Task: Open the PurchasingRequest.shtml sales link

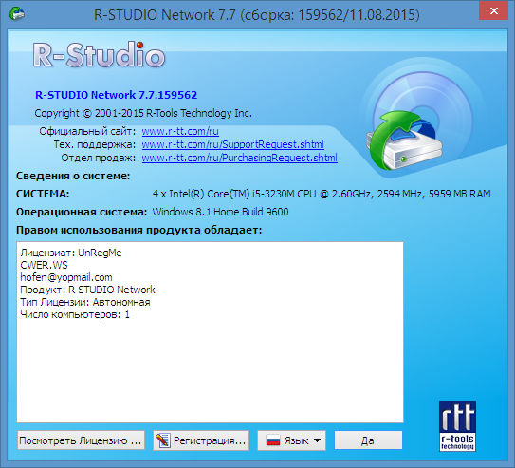Action: pos(239,158)
